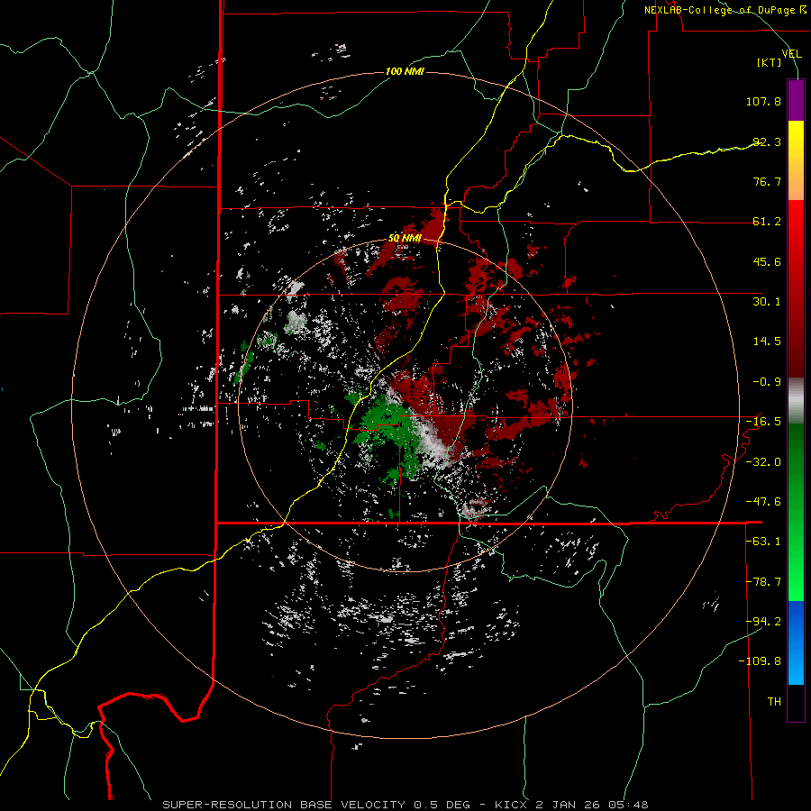This screenshot has height=811, width=811.
Task: Select the 45.6 velocity scale value
Action: pyautogui.click(x=767, y=261)
